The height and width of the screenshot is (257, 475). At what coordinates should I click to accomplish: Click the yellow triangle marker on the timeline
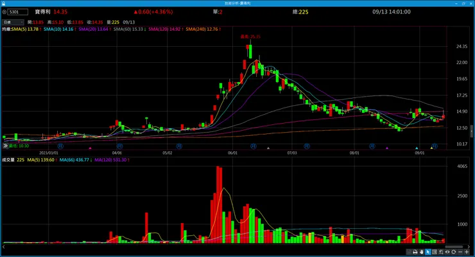click(x=432, y=148)
